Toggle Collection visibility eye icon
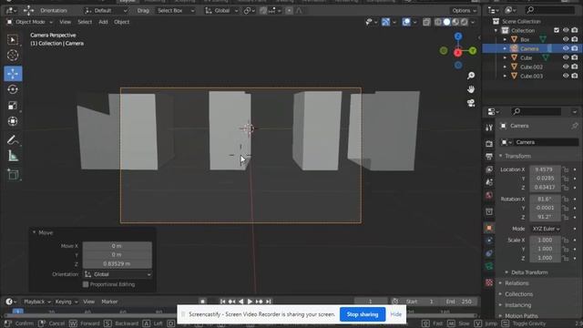583x328 pixels. pyautogui.click(x=566, y=30)
